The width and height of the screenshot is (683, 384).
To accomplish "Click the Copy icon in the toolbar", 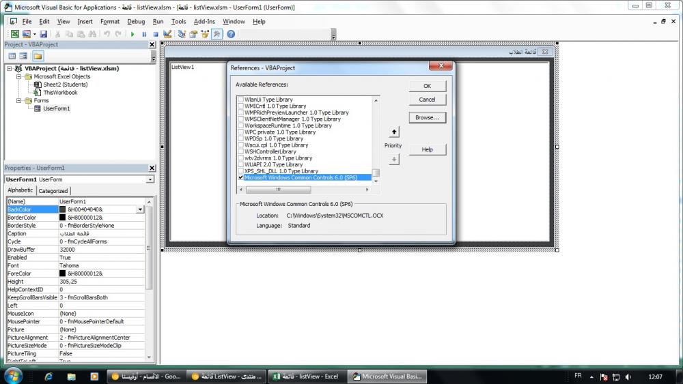I will coord(69,34).
